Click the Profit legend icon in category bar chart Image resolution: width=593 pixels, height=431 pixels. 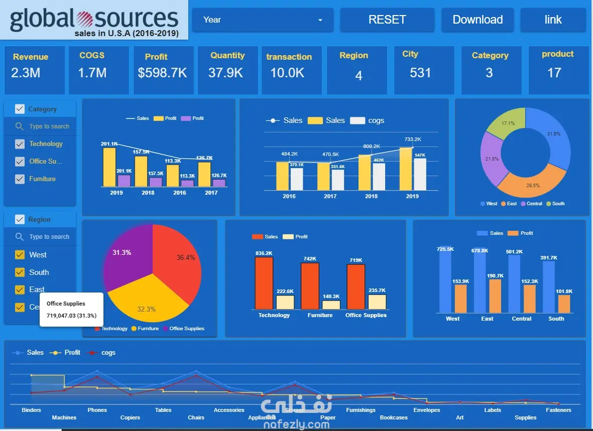[x=288, y=237]
